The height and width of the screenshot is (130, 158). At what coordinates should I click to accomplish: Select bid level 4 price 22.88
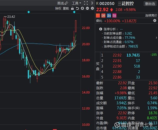click(117, 72)
